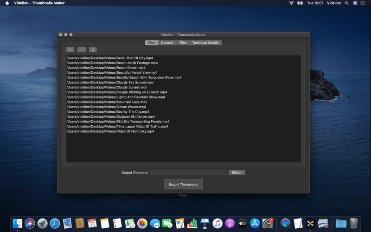
Task: Switch to the General tab
Action: pyautogui.click(x=167, y=43)
